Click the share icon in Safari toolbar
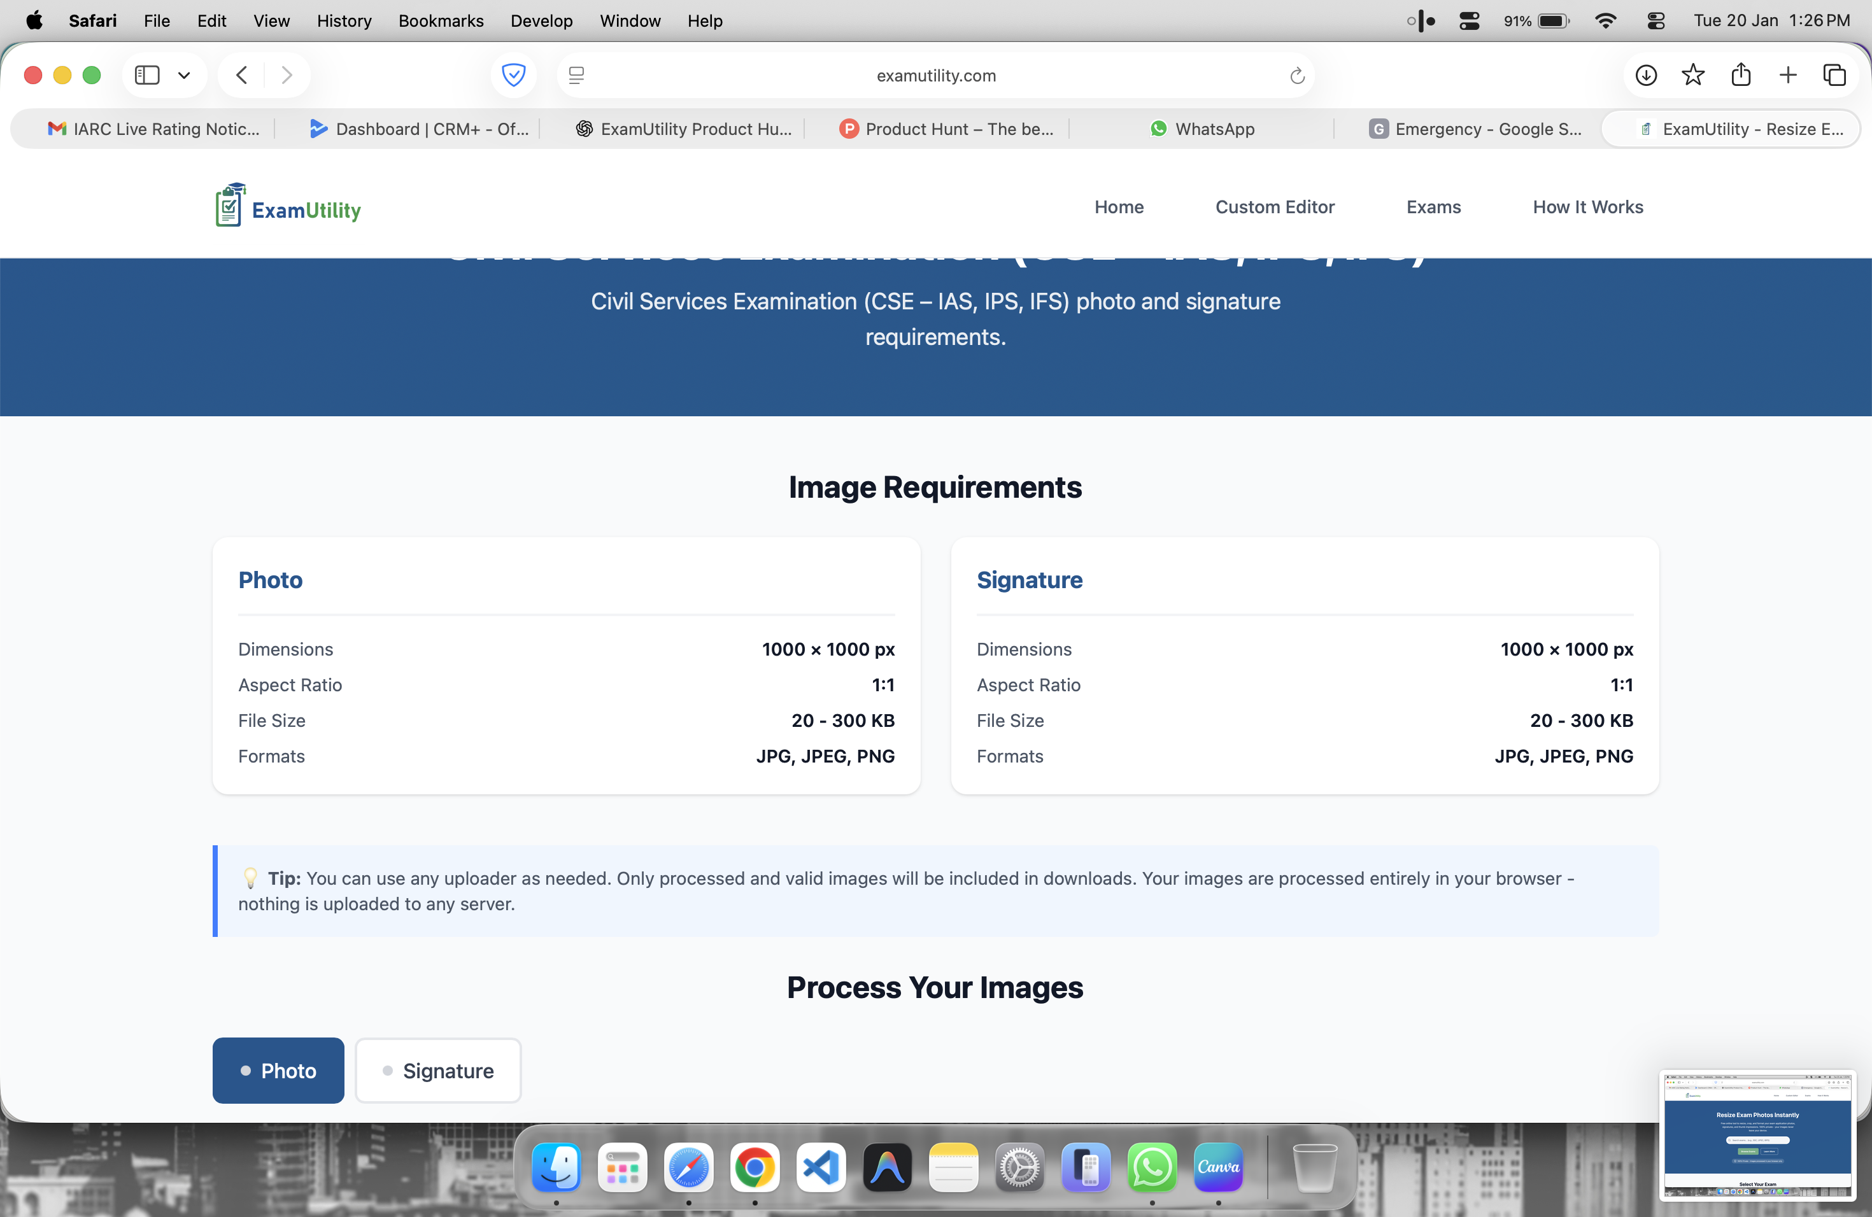Screen dimensions: 1872x1217 (x=1741, y=74)
